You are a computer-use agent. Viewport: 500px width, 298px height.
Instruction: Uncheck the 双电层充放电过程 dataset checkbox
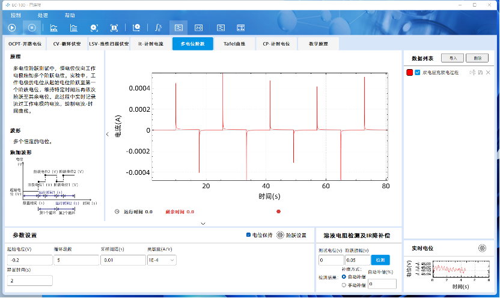[418, 73]
